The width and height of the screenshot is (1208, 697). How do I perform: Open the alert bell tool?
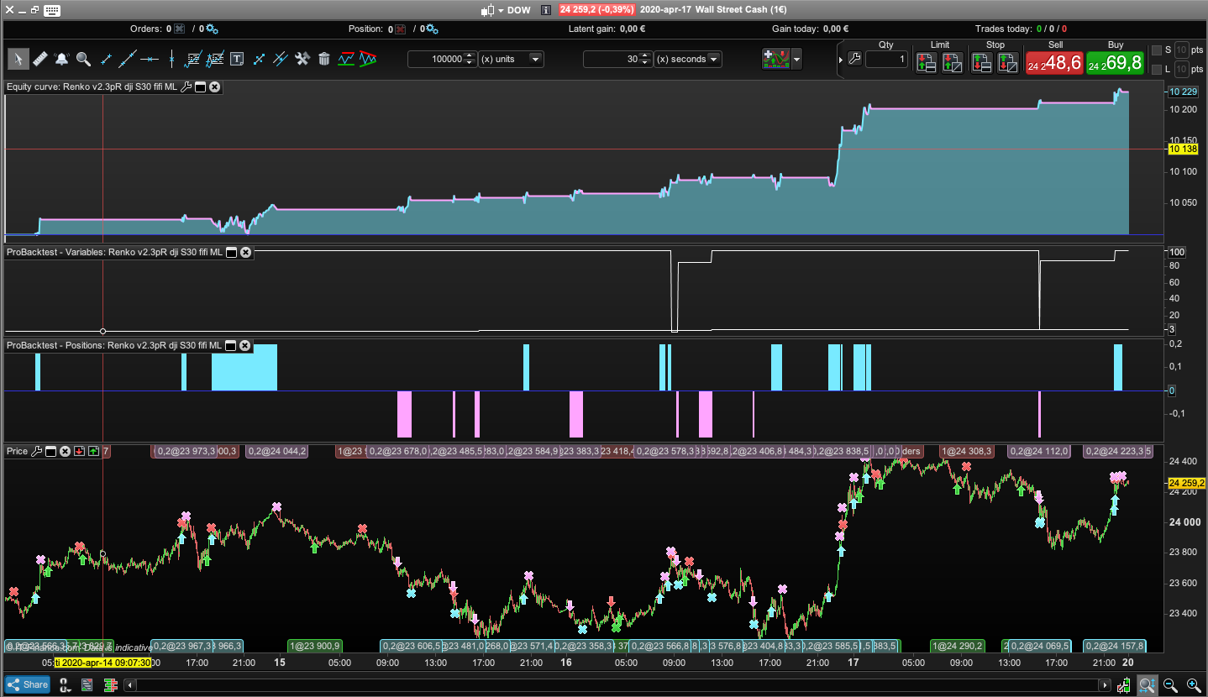point(62,59)
